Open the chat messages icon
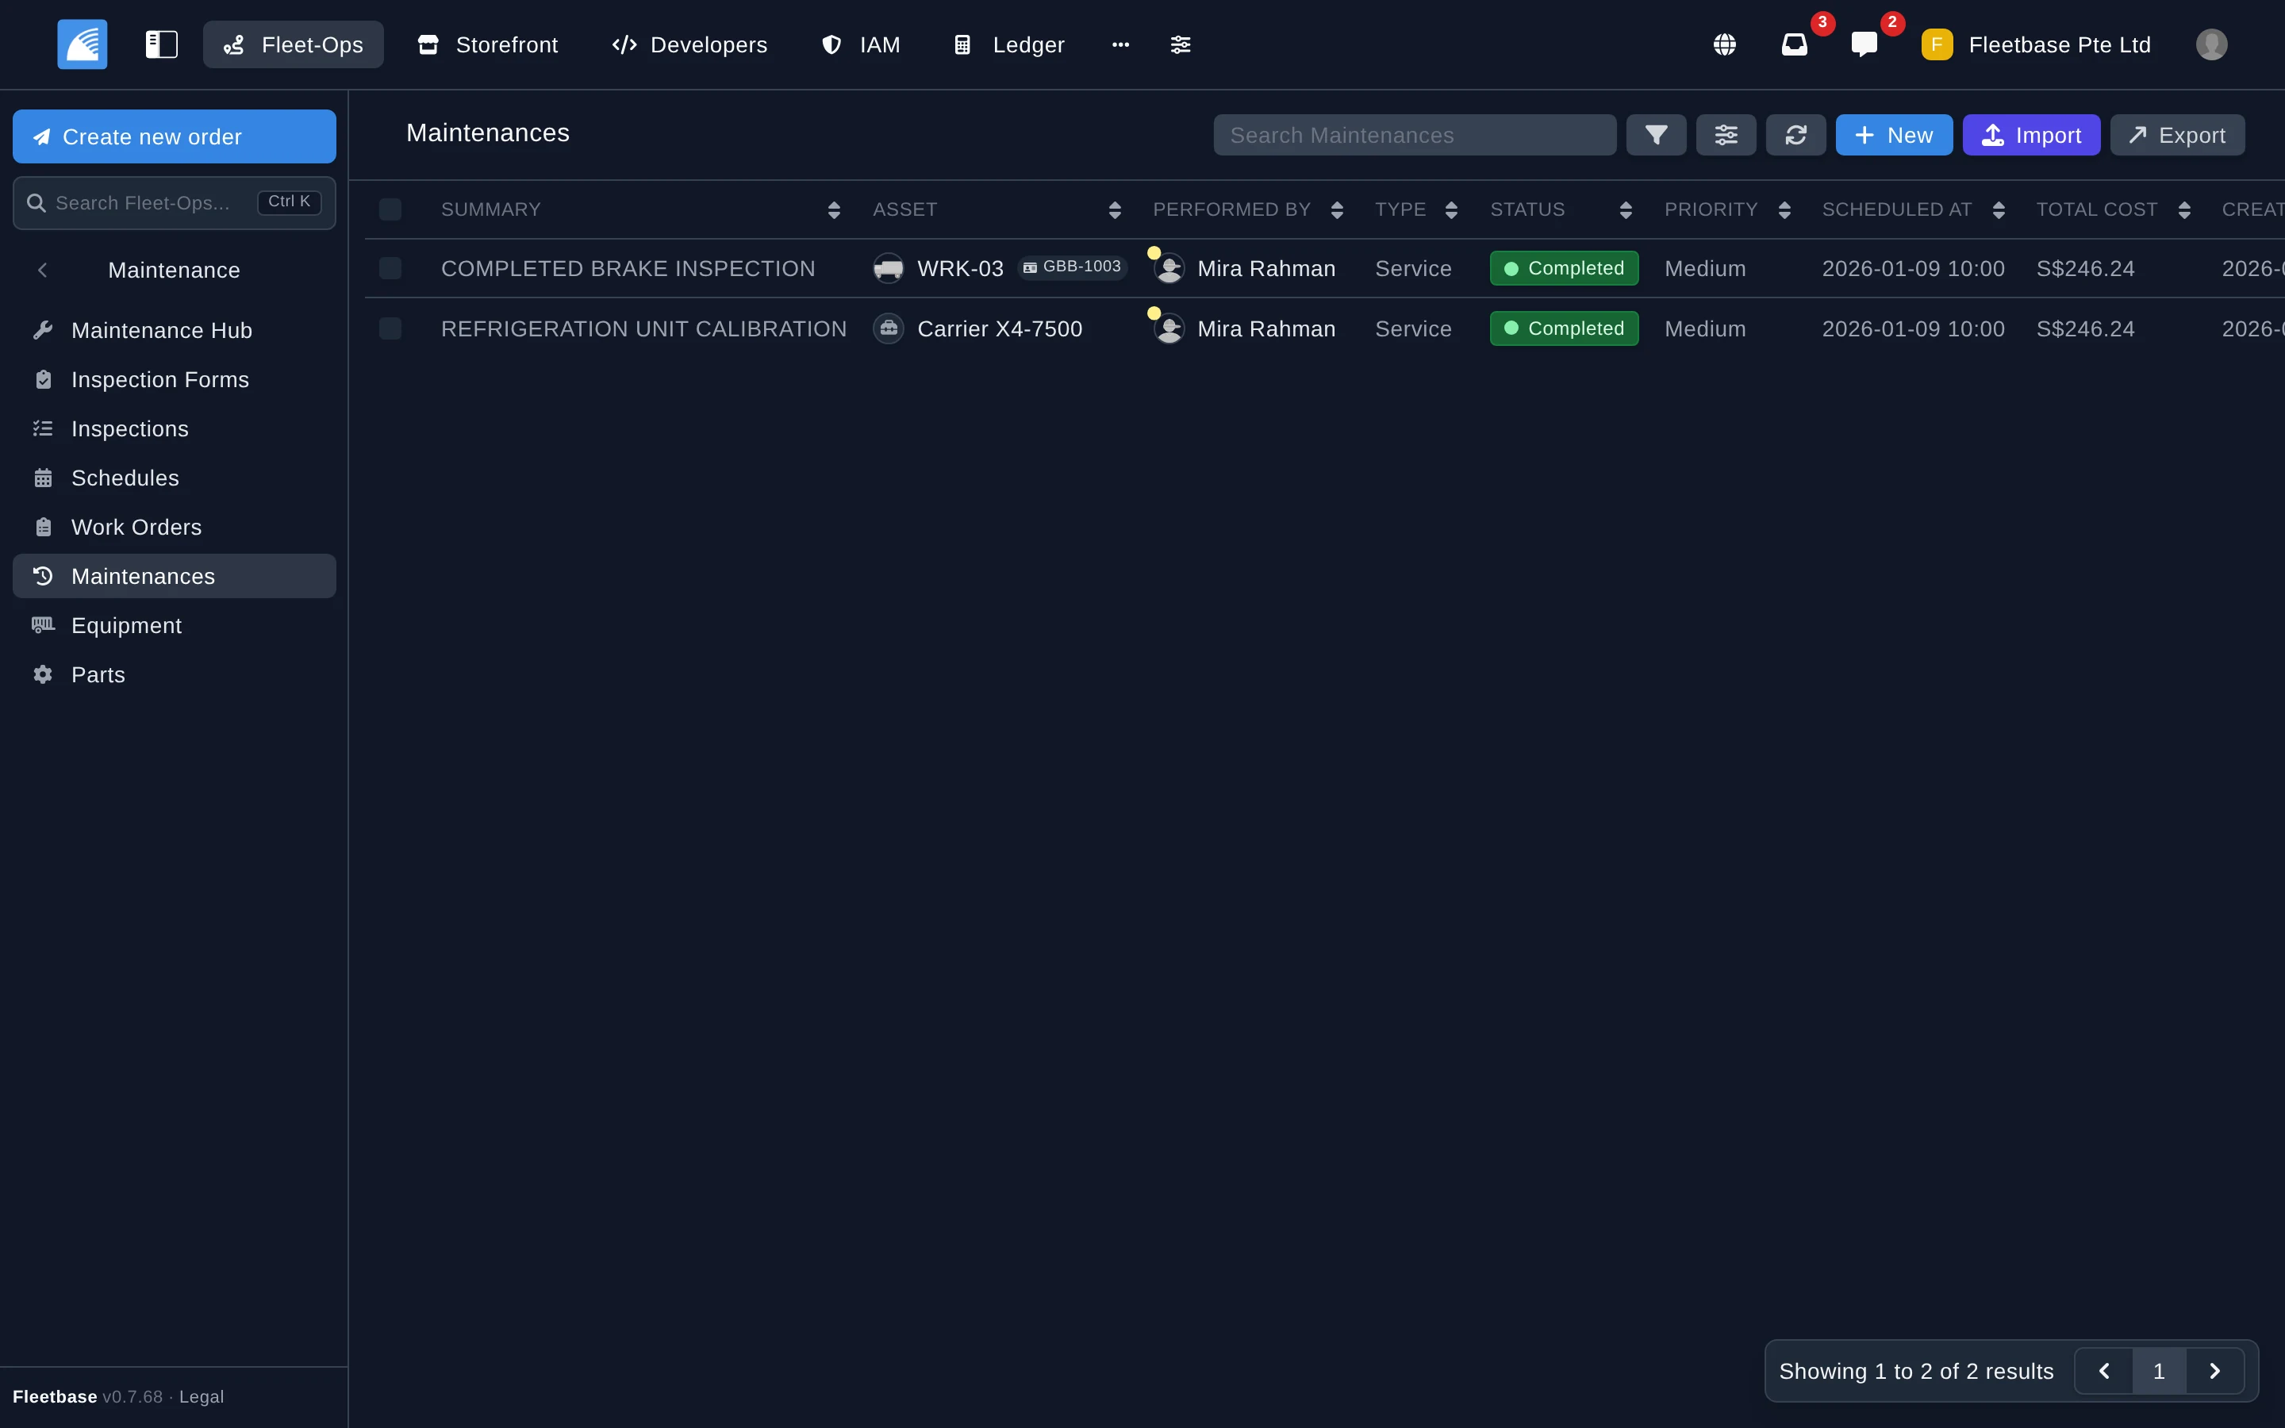Viewport: 2285px width, 1428px height. pyautogui.click(x=1864, y=44)
